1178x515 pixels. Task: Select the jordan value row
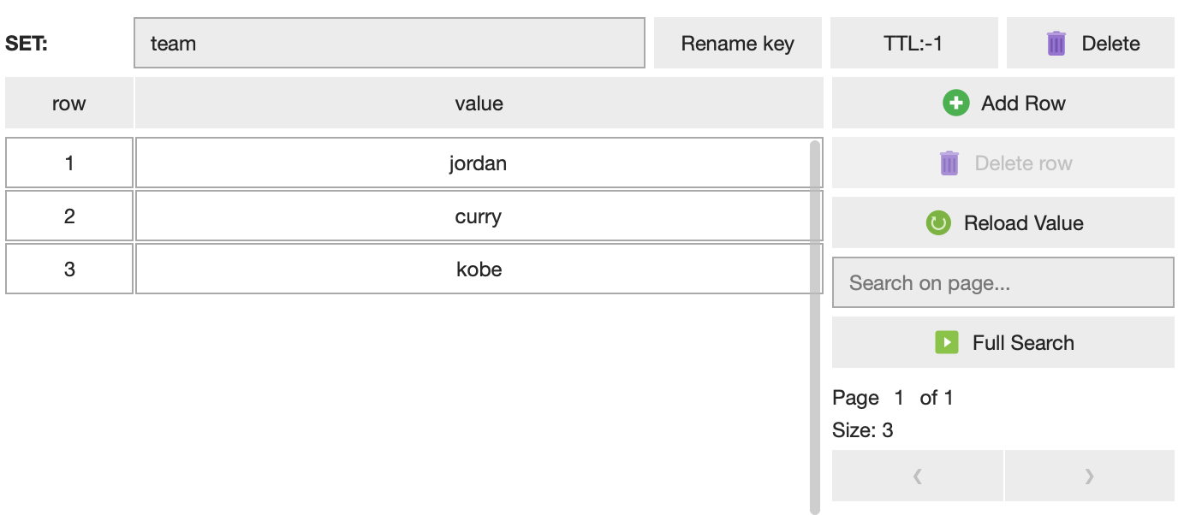[478, 163]
